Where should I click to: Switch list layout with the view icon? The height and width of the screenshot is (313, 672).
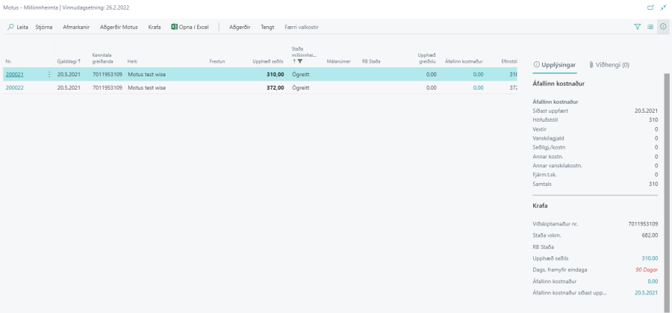click(x=650, y=27)
